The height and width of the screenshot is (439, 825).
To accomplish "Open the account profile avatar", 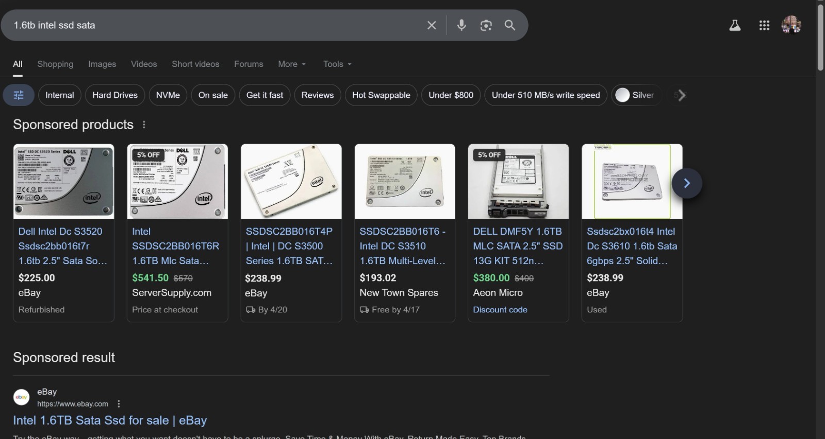I will [791, 25].
